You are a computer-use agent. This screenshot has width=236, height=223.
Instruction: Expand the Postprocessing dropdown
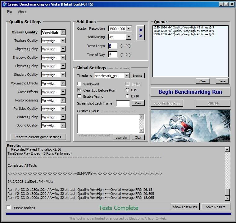pyautogui.click(x=63, y=101)
